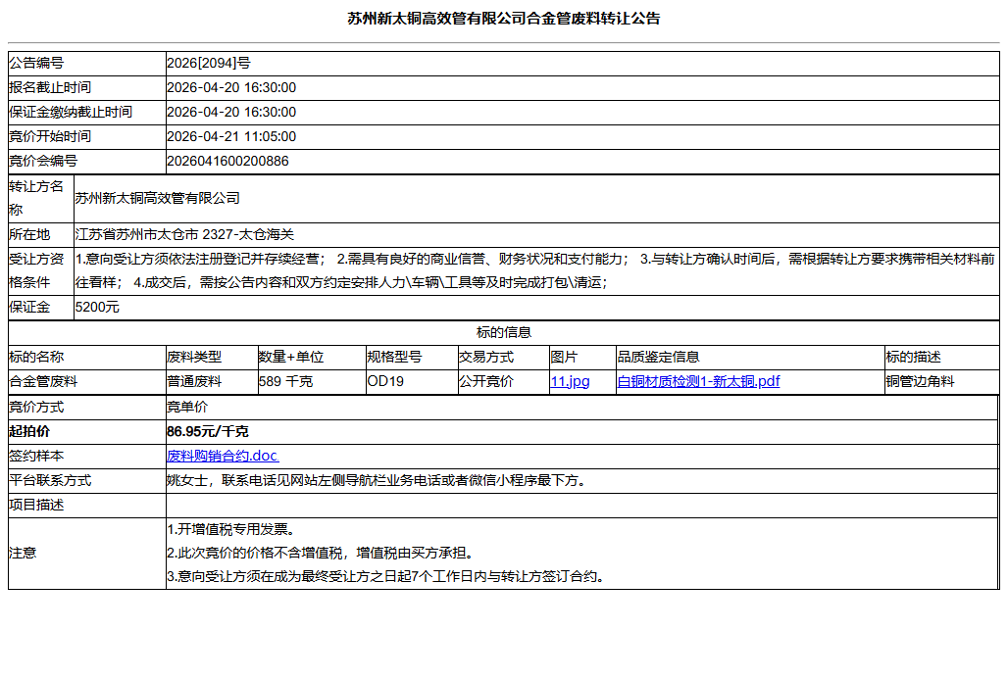Select quantity 589 千克
Image resolution: width=1008 pixels, height=679 pixels.
[x=286, y=381]
